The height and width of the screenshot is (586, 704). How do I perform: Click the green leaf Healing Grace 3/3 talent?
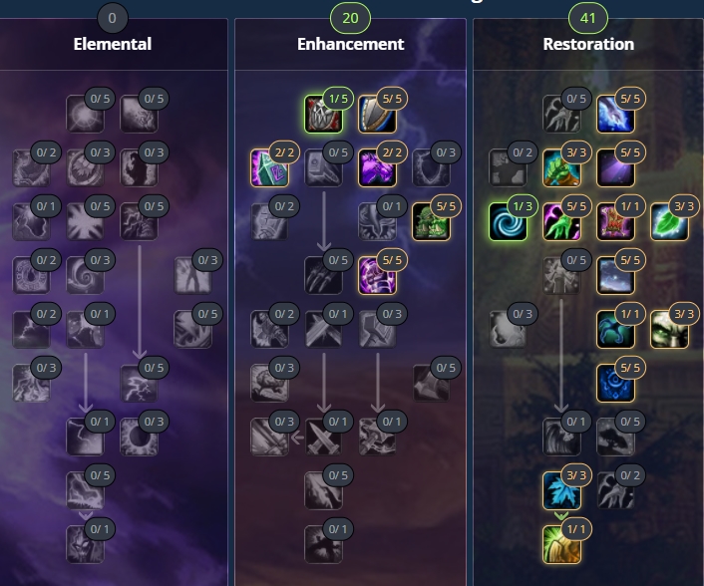click(x=669, y=222)
